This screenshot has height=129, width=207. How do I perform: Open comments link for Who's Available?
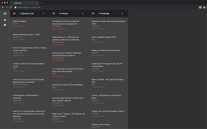click(98, 42)
